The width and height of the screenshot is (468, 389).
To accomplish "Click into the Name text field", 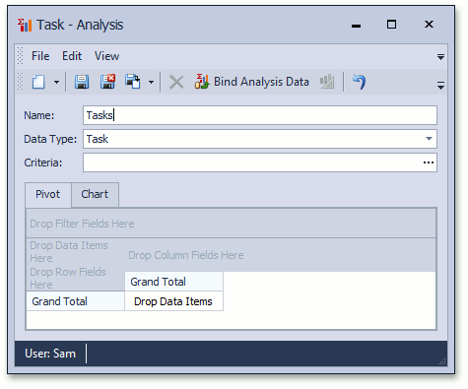I will click(260, 115).
